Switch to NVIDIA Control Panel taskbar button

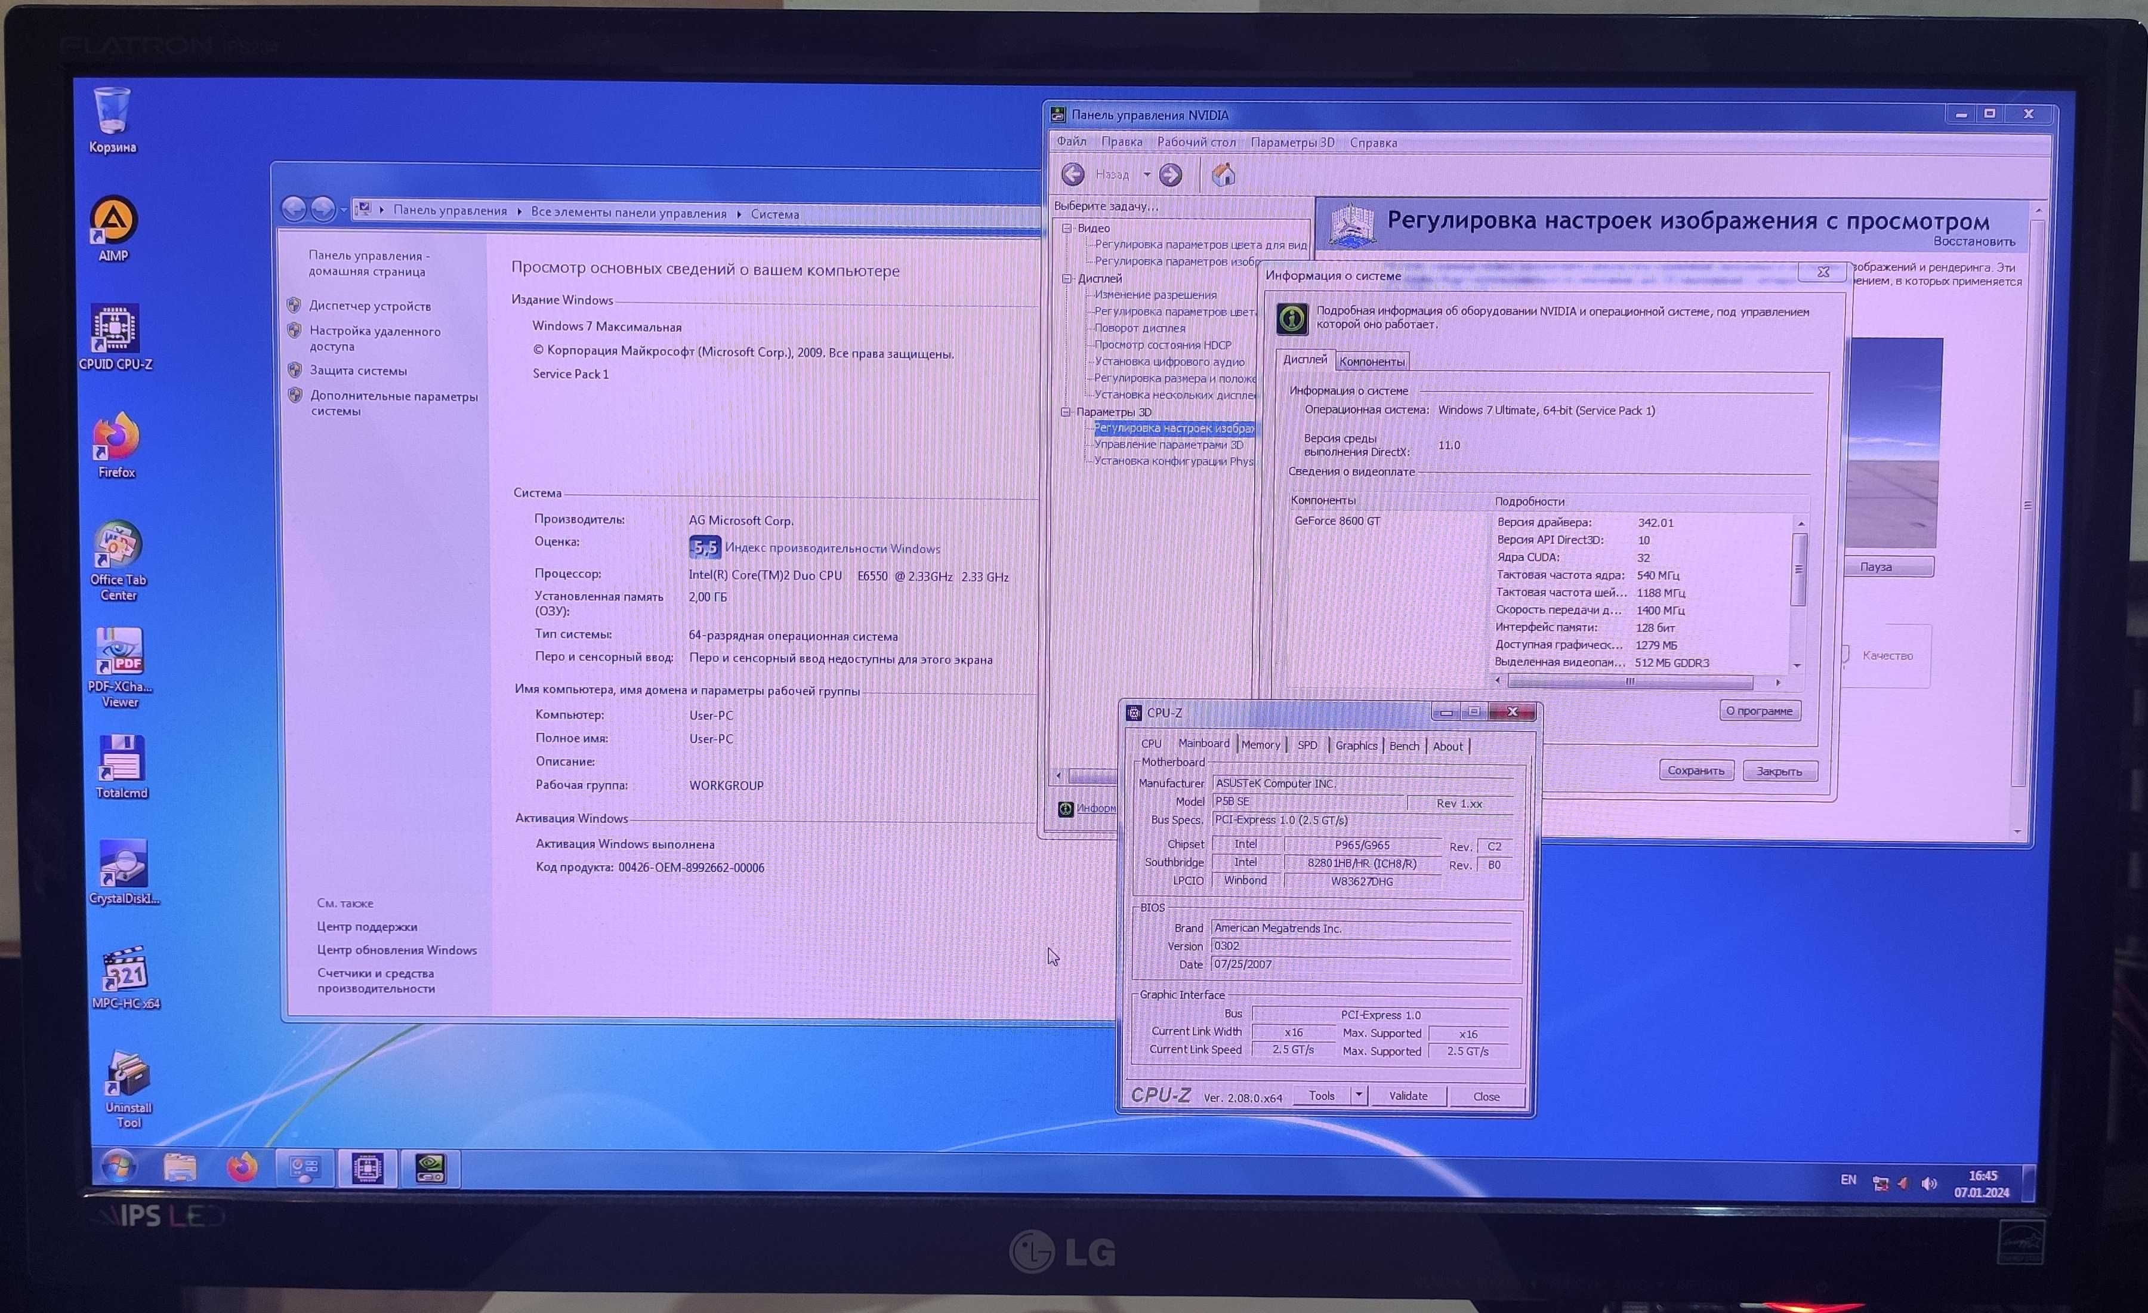(430, 1169)
